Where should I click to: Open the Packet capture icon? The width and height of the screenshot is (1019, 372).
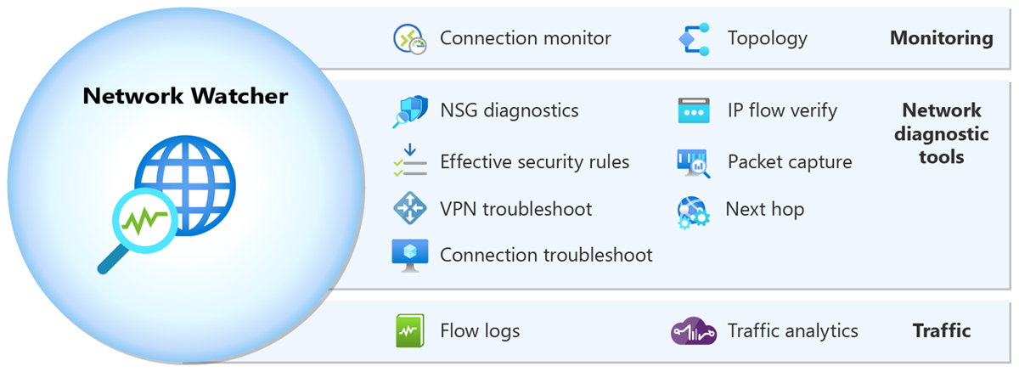coord(694,161)
